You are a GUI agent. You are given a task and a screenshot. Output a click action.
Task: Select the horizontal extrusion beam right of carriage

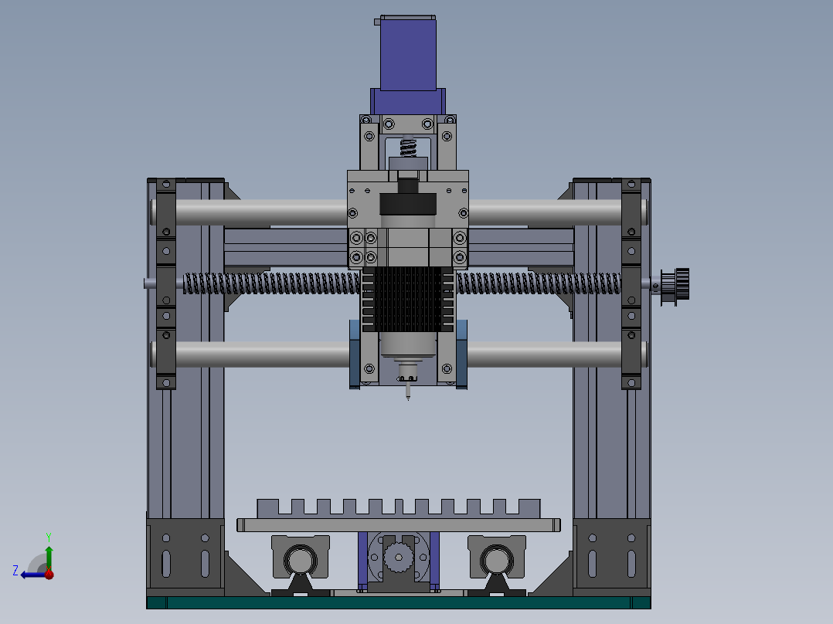[521, 247]
